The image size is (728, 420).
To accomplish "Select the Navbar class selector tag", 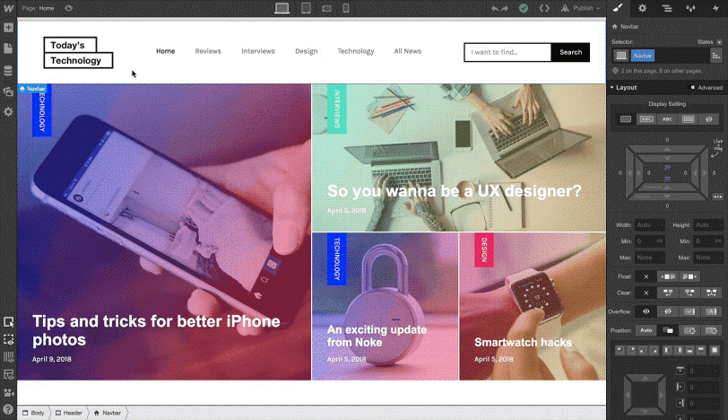I will pos(643,56).
